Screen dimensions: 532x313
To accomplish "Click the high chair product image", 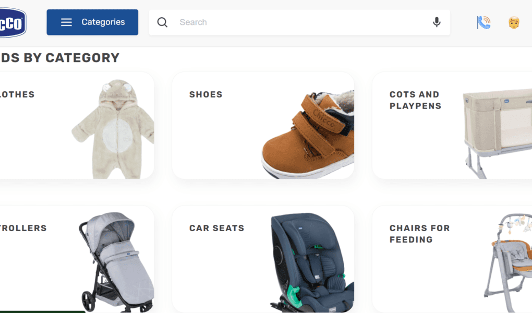I will (x=508, y=263).
